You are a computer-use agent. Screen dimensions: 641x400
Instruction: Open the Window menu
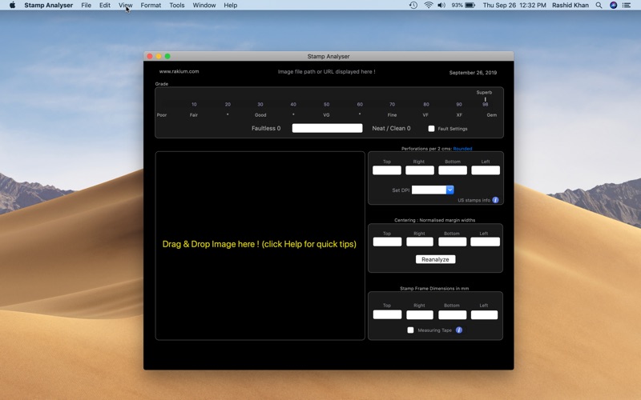(204, 6)
